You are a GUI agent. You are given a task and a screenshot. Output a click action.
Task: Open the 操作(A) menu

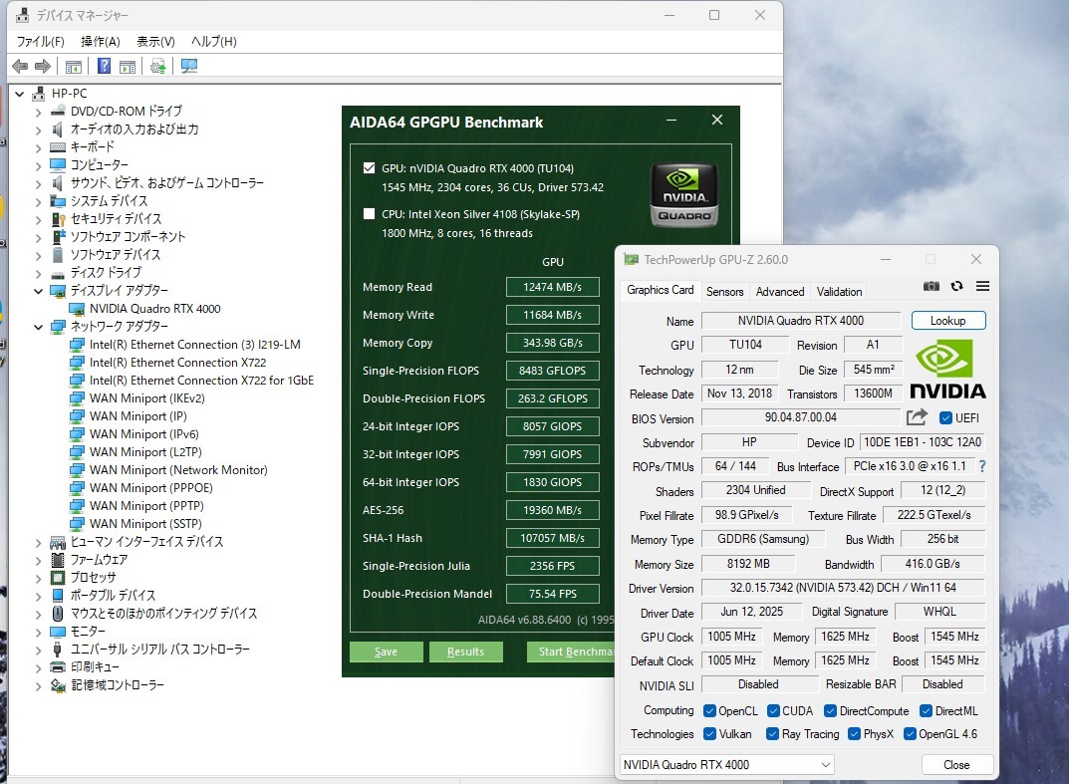[101, 42]
